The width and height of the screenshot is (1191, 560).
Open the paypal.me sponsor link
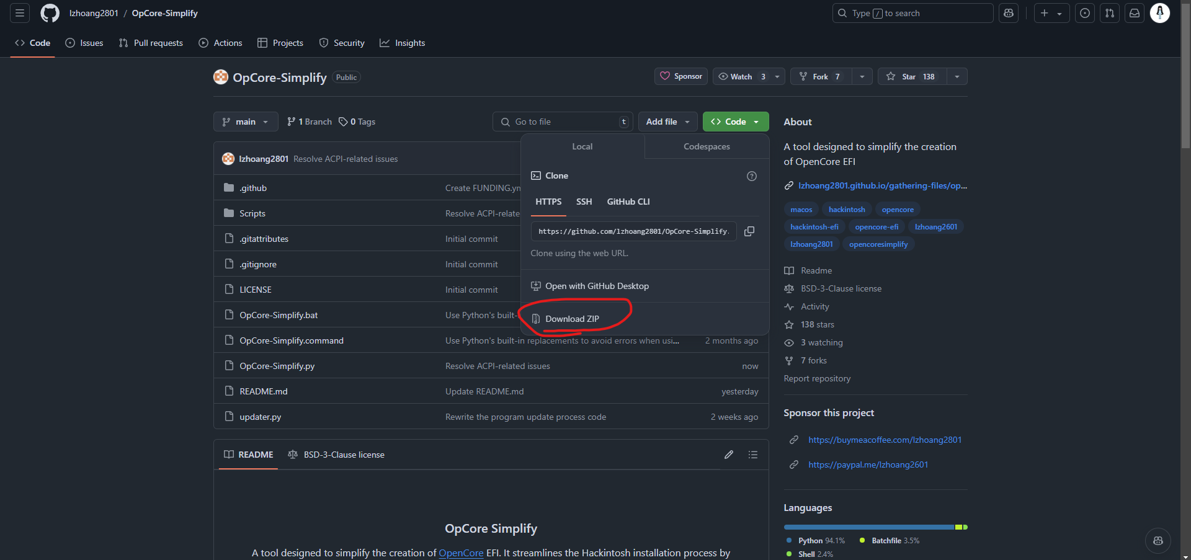click(868, 464)
